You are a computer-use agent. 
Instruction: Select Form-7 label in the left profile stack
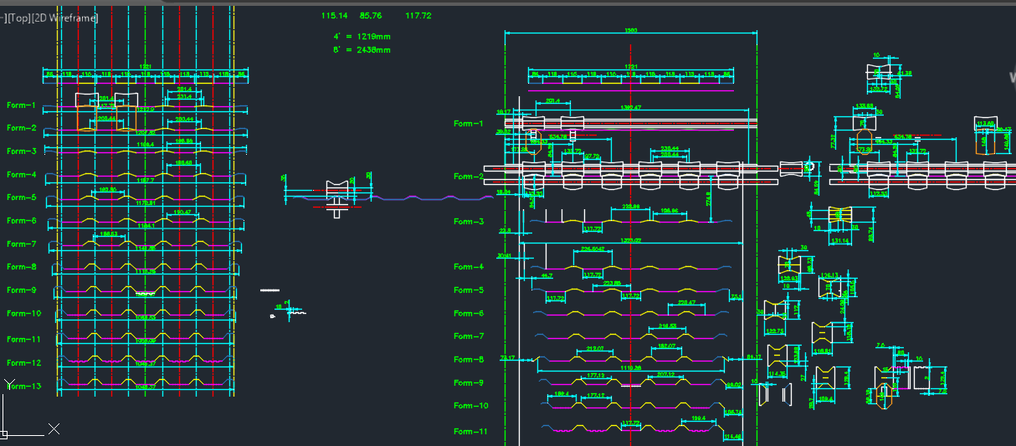point(22,244)
